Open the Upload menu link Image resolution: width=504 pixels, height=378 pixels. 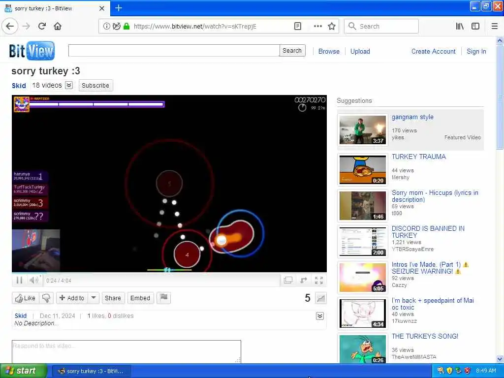point(360,51)
